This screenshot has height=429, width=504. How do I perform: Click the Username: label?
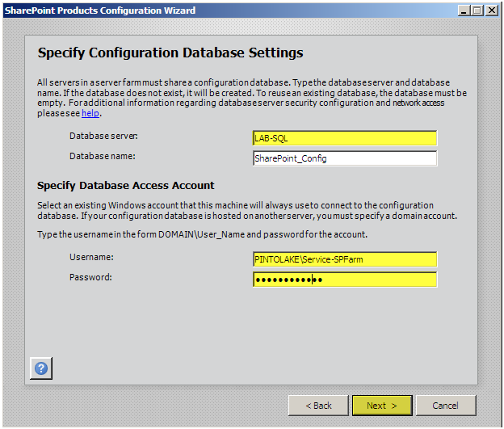tap(91, 257)
